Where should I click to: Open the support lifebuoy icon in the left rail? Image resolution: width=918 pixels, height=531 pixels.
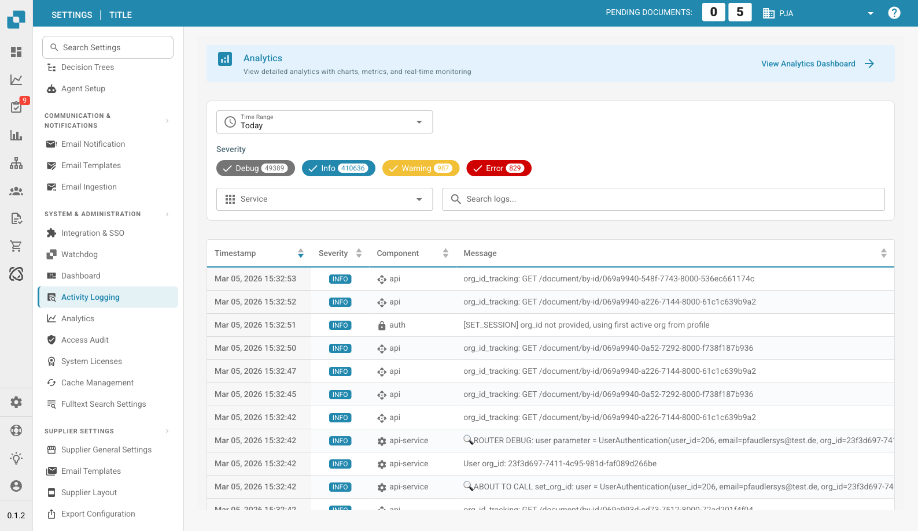(16, 430)
